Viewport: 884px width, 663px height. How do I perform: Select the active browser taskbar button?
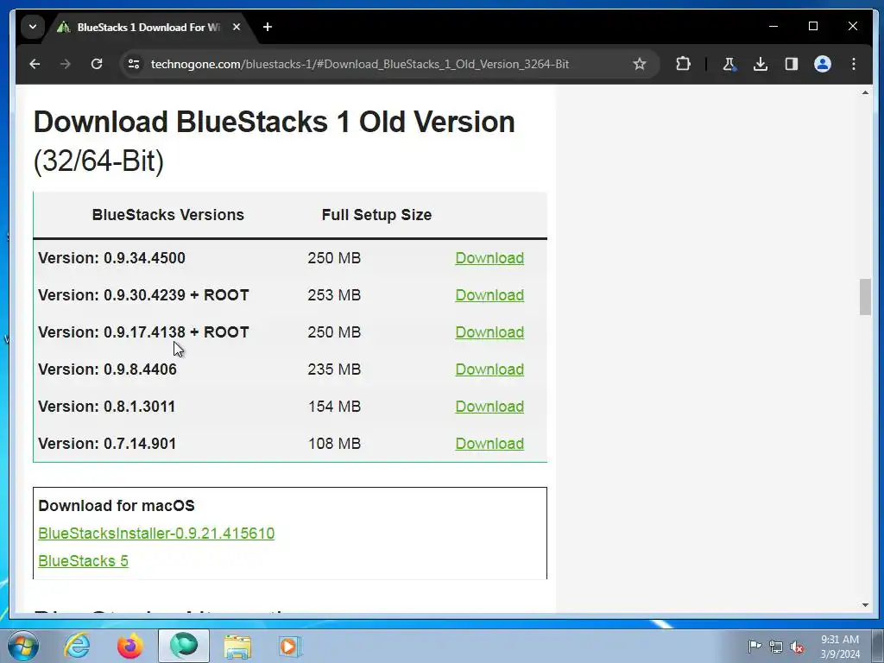[184, 646]
